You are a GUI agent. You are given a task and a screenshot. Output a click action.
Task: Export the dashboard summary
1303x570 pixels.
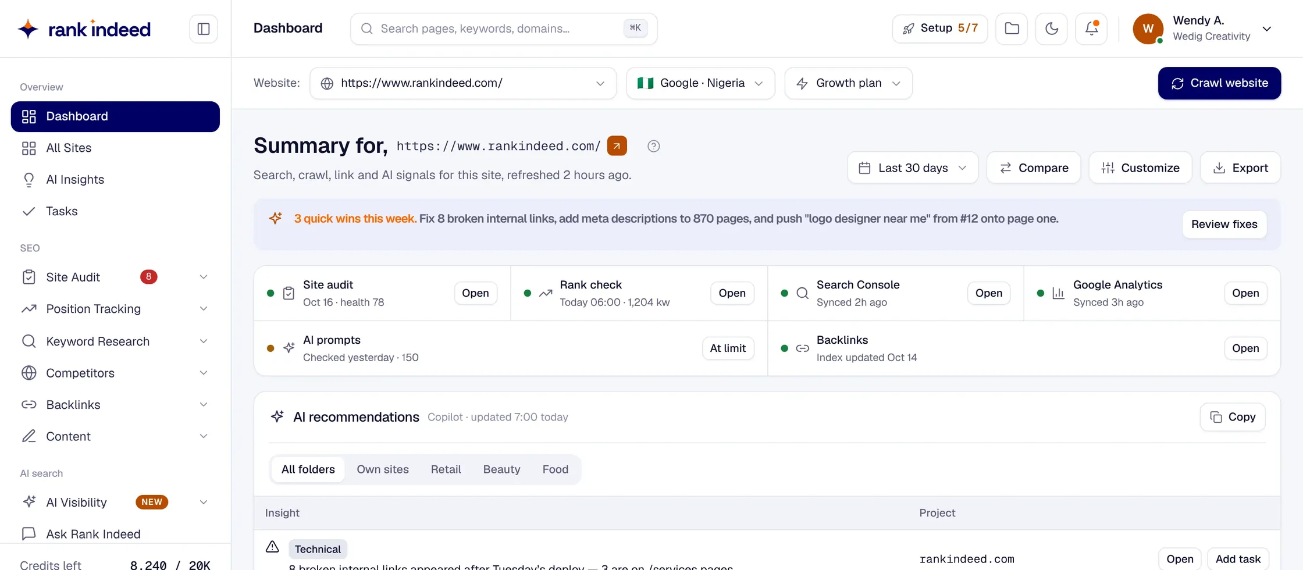coord(1240,168)
